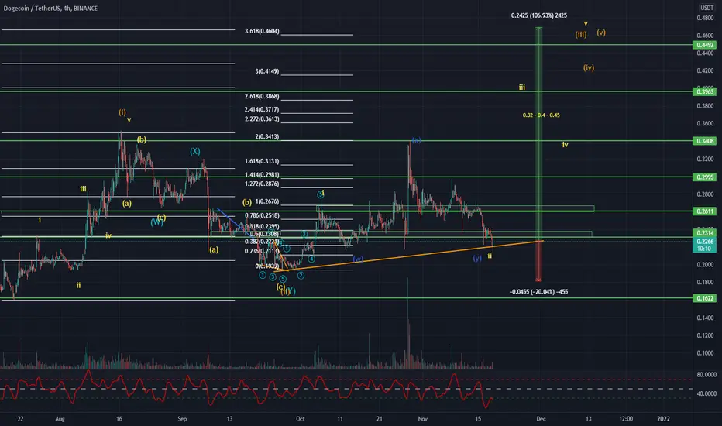Select the orange (iii) wave label

[x=581, y=35]
